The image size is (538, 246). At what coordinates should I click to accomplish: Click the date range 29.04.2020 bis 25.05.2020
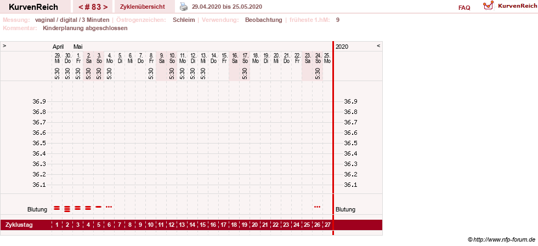(x=227, y=7)
